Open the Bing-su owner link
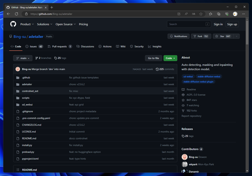The width and height of the screenshot is (252, 176). (x=20, y=37)
